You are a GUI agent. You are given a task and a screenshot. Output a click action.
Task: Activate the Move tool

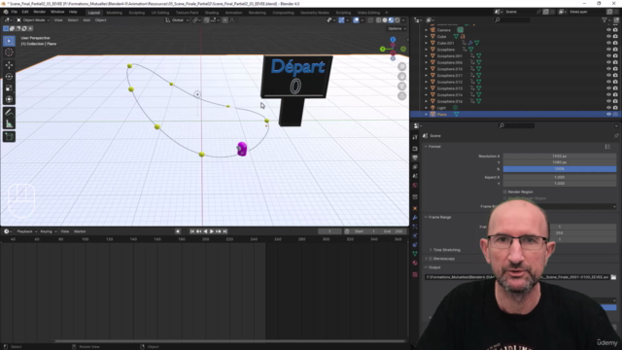9,65
